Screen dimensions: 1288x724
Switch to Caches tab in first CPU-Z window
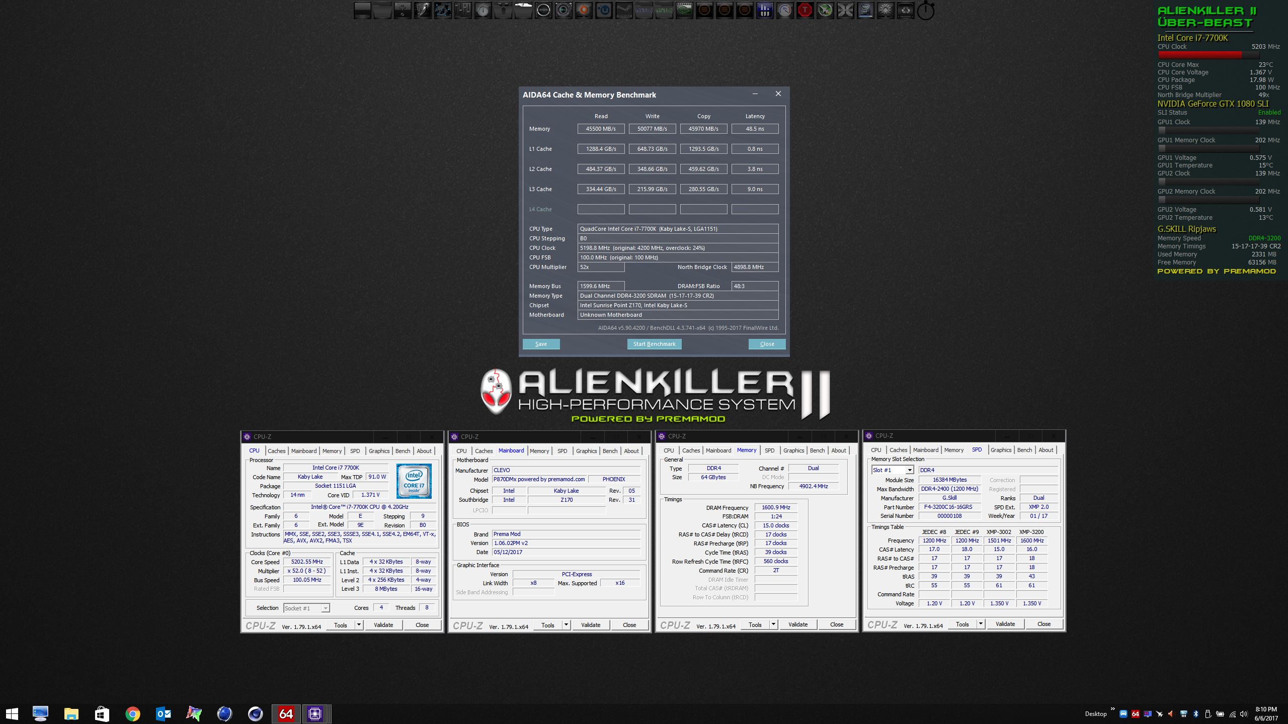tap(276, 451)
